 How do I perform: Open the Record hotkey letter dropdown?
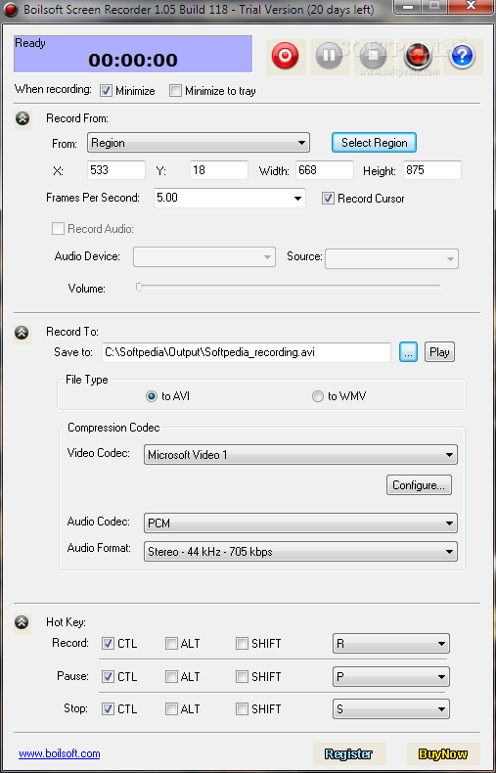point(391,643)
